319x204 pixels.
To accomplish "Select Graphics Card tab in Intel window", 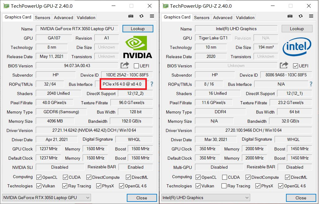I will (x=177, y=17).
